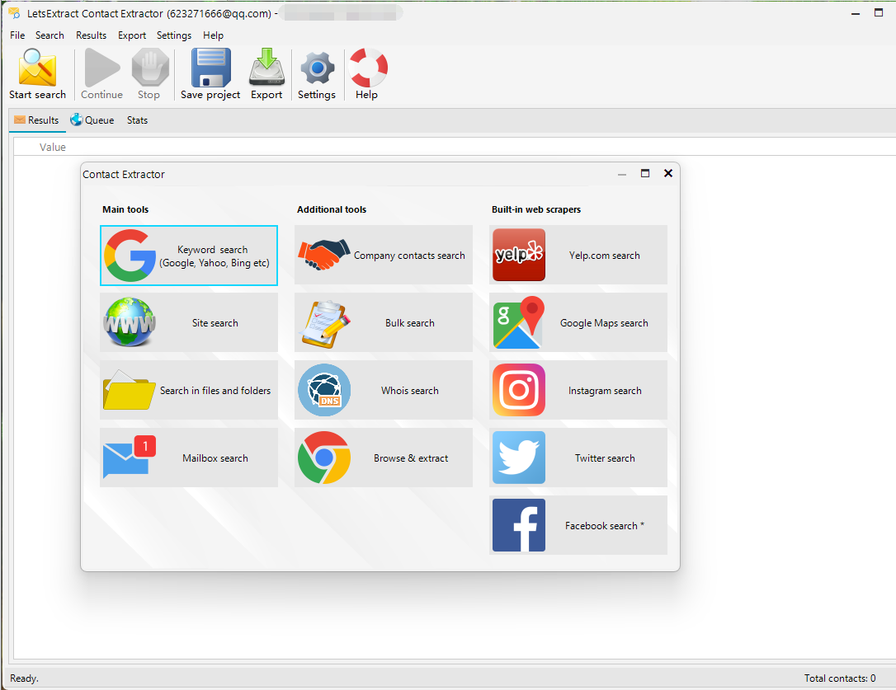Select the Twitter search scraper
The width and height of the screenshot is (896, 690).
point(578,458)
